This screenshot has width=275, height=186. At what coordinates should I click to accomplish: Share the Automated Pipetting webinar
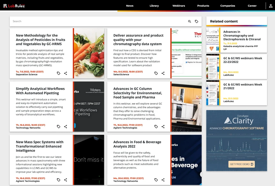[x=65, y=126]
